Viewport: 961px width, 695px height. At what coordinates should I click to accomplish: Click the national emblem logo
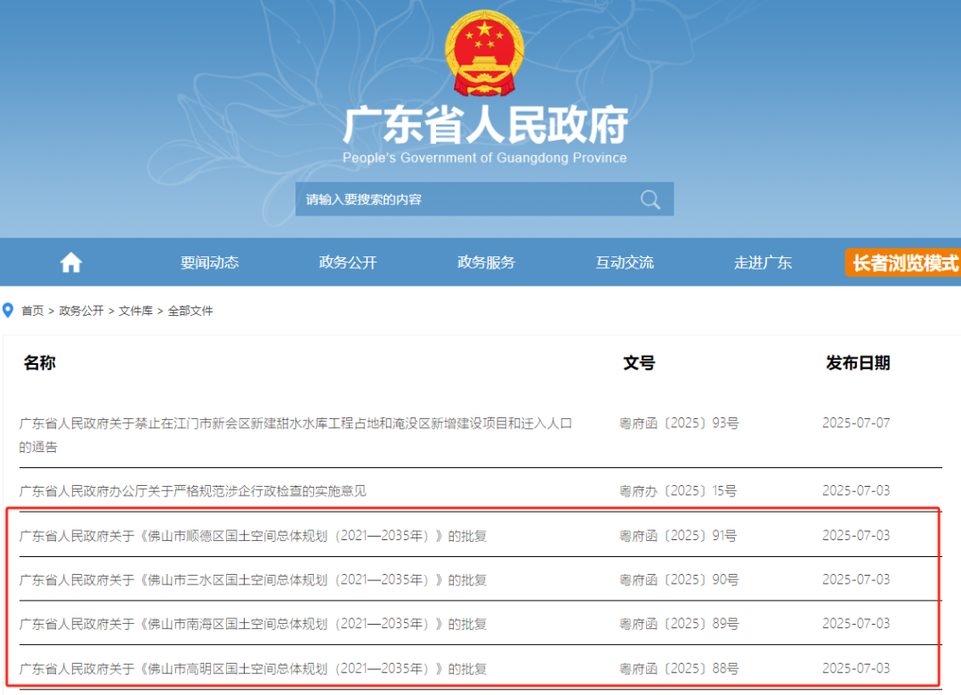(483, 53)
